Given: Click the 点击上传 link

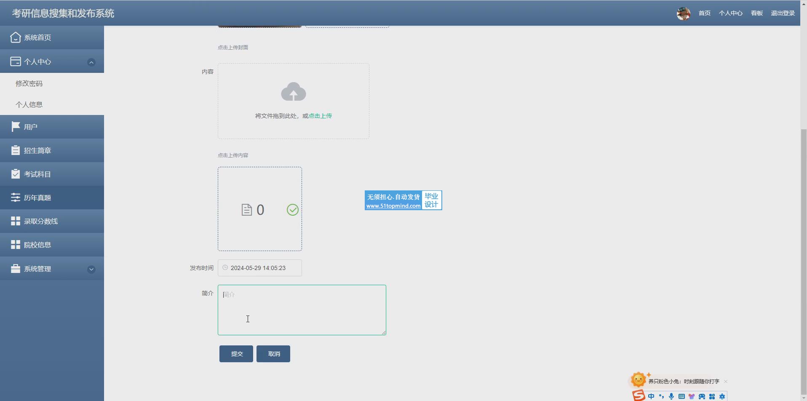Looking at the screenshot, I should 320,116.
